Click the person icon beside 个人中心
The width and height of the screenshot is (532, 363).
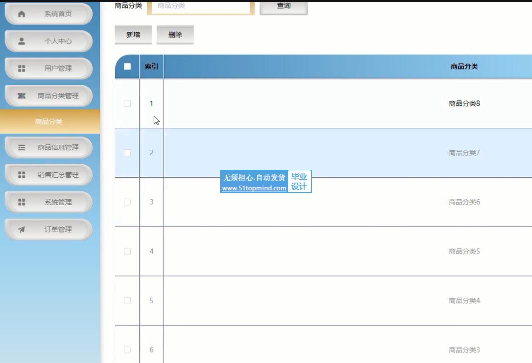point(21,41)
